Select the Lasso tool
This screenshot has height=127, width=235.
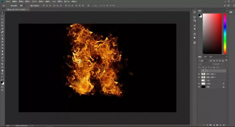(x=2, y=19)
